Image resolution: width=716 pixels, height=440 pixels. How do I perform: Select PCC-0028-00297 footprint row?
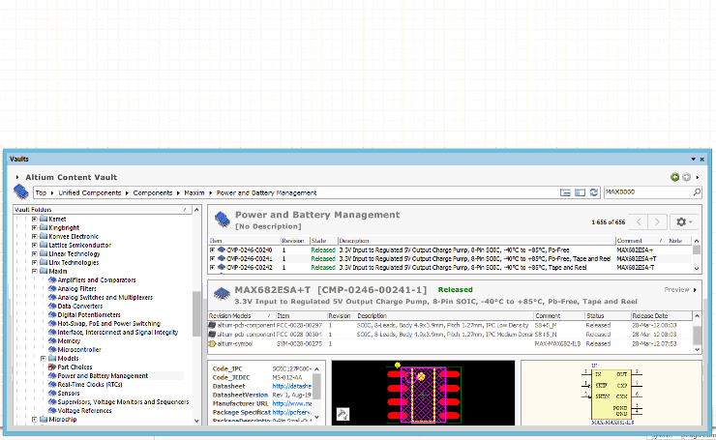click(x=450, y=325)
